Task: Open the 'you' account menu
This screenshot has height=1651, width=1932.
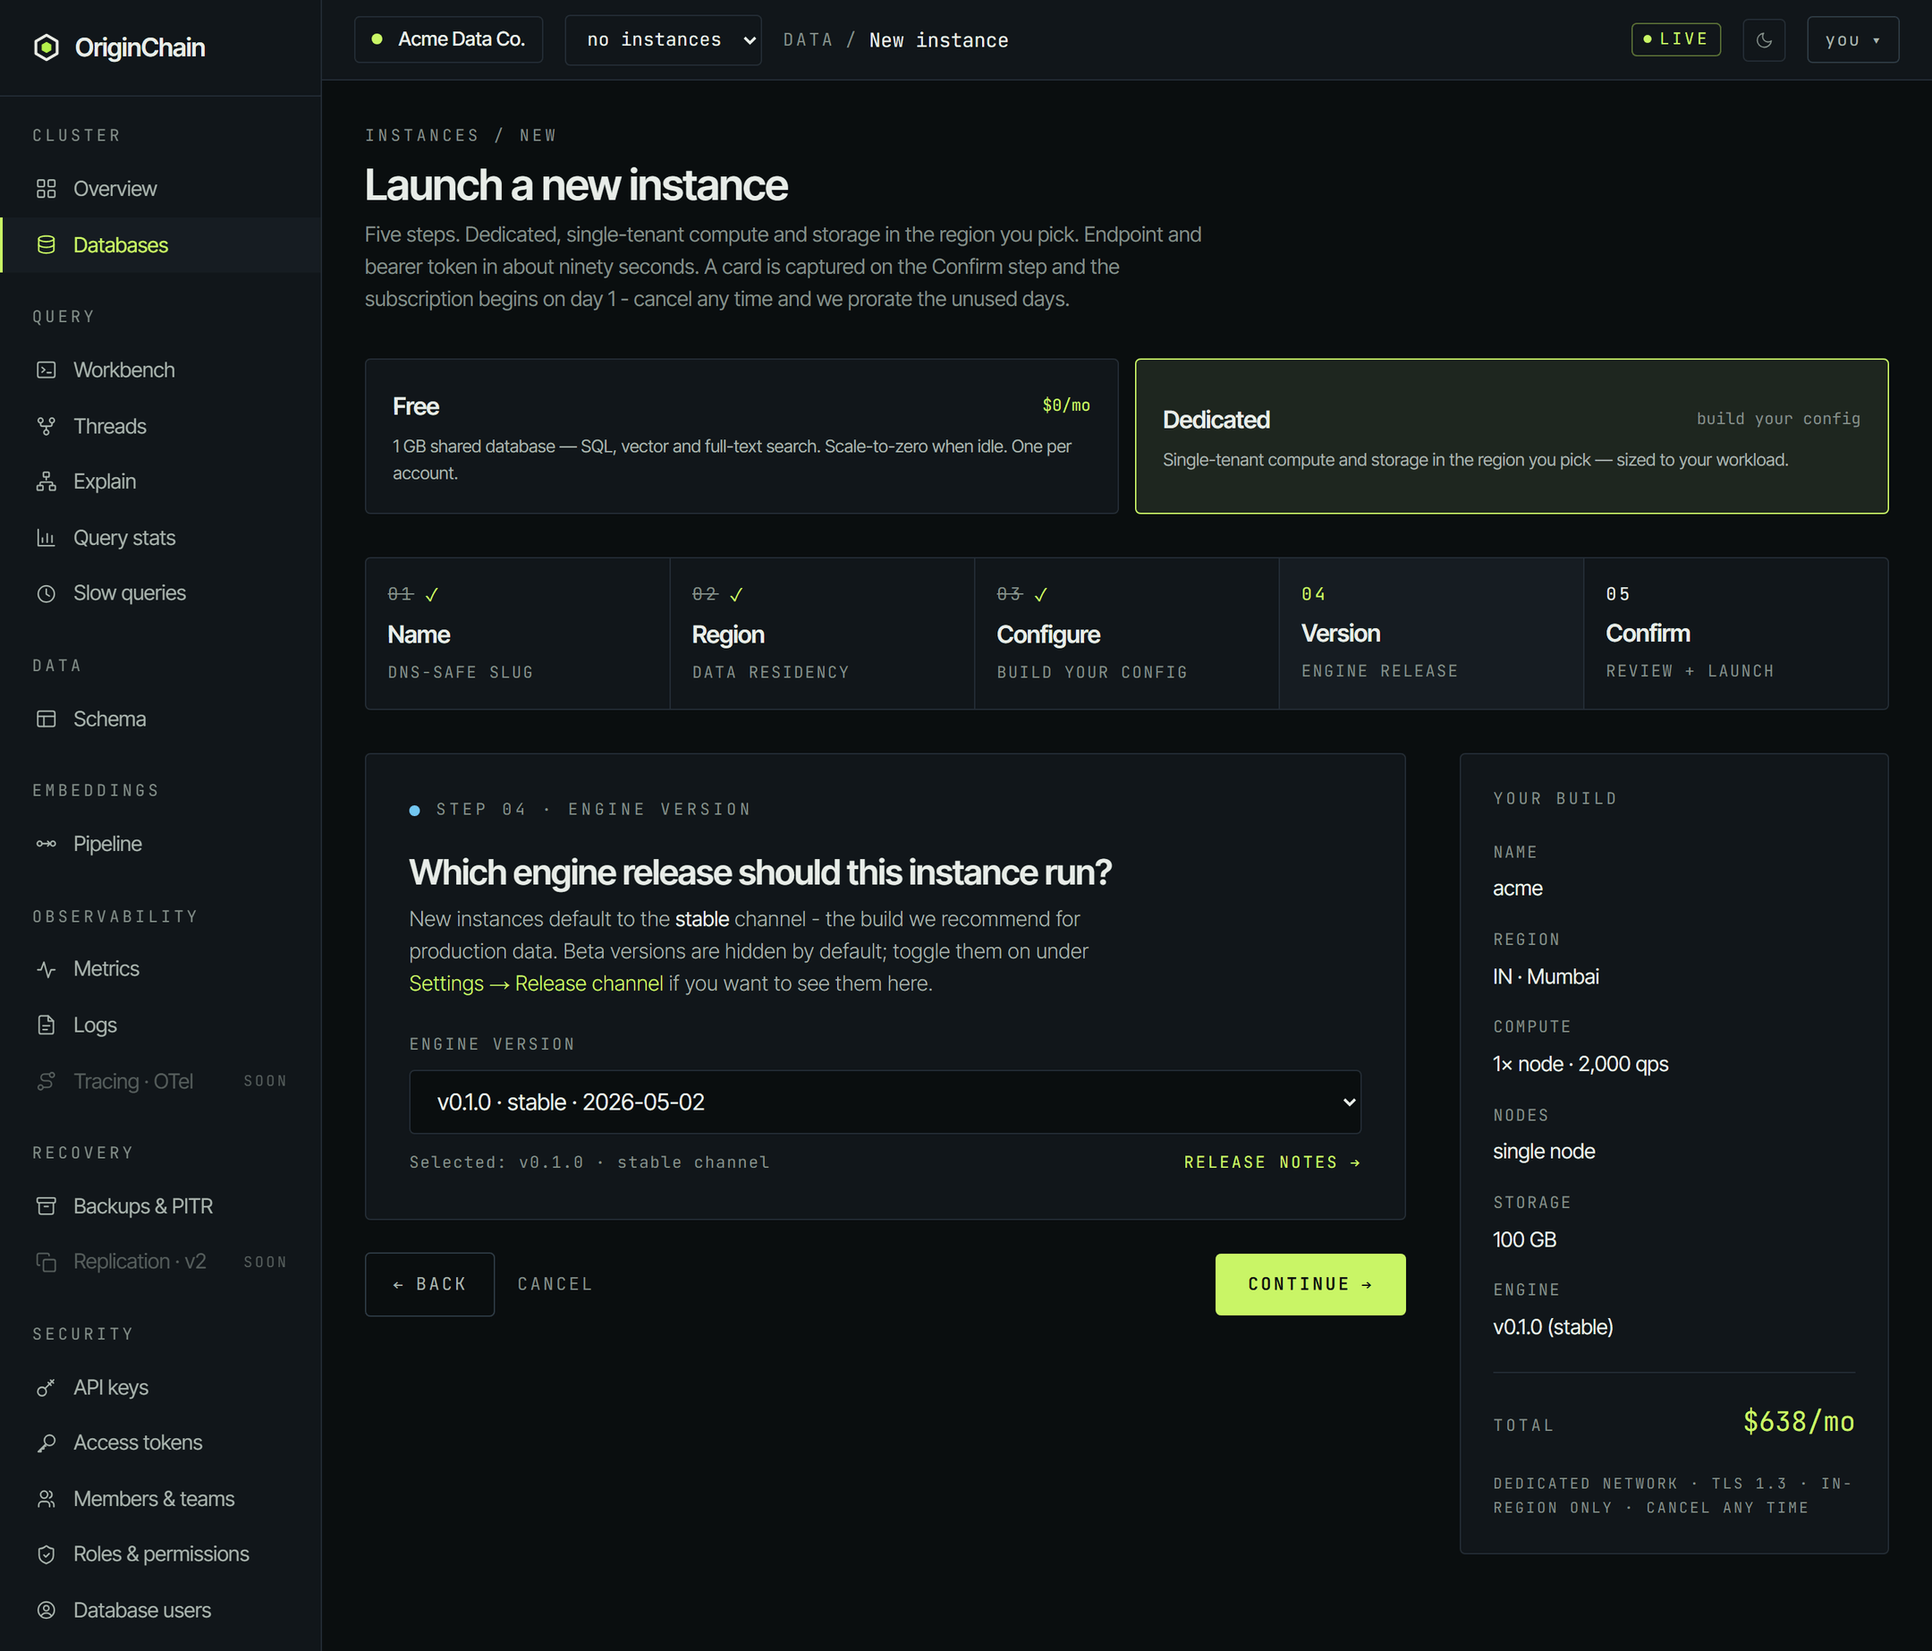Action: point(1851,40)
